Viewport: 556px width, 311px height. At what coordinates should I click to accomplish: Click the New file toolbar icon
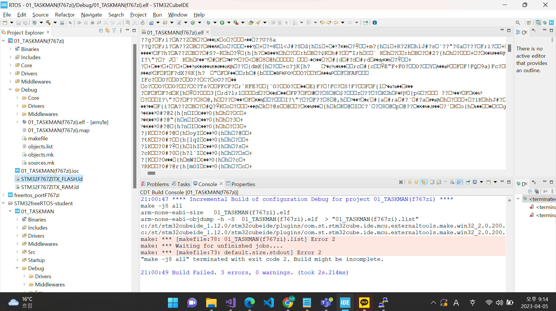5,23
